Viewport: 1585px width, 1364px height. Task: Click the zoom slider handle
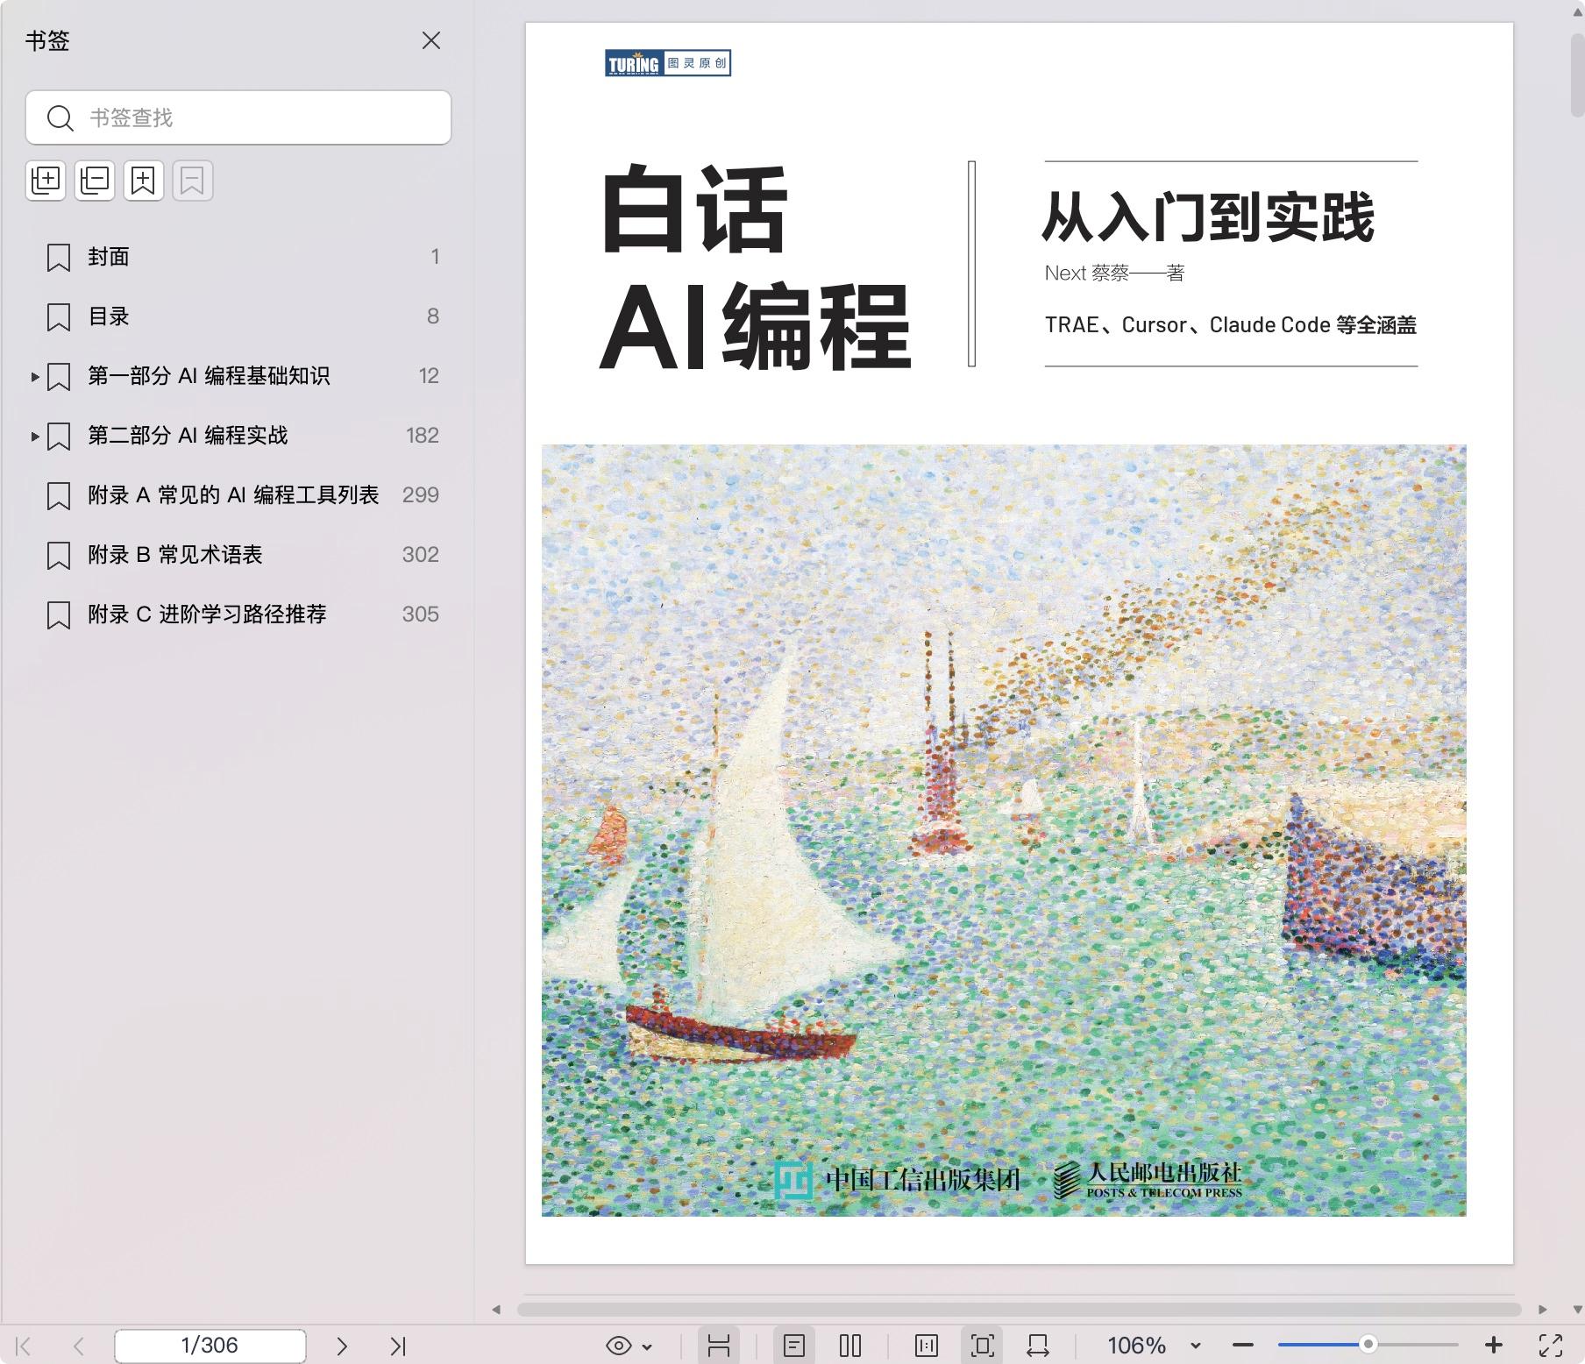[x=1368, y=1345]
